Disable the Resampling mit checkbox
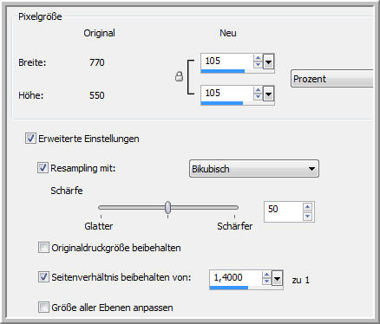The height and width of the screenshot is (324, 380). [x=43, y=168]
